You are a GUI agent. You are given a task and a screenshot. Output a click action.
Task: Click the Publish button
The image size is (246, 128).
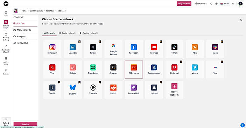coord(25,124)
